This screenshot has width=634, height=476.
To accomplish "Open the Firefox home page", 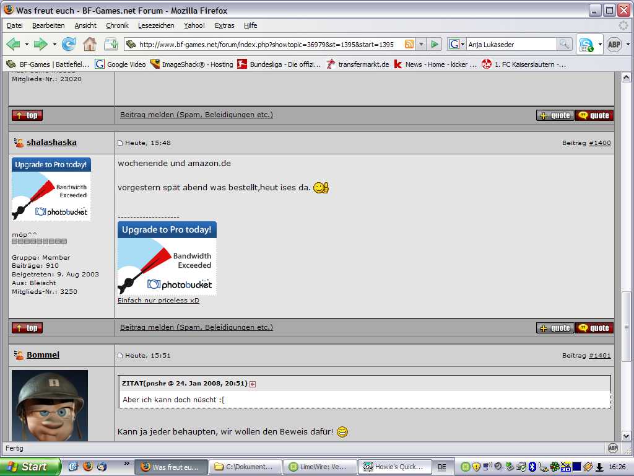I will 90,44.
